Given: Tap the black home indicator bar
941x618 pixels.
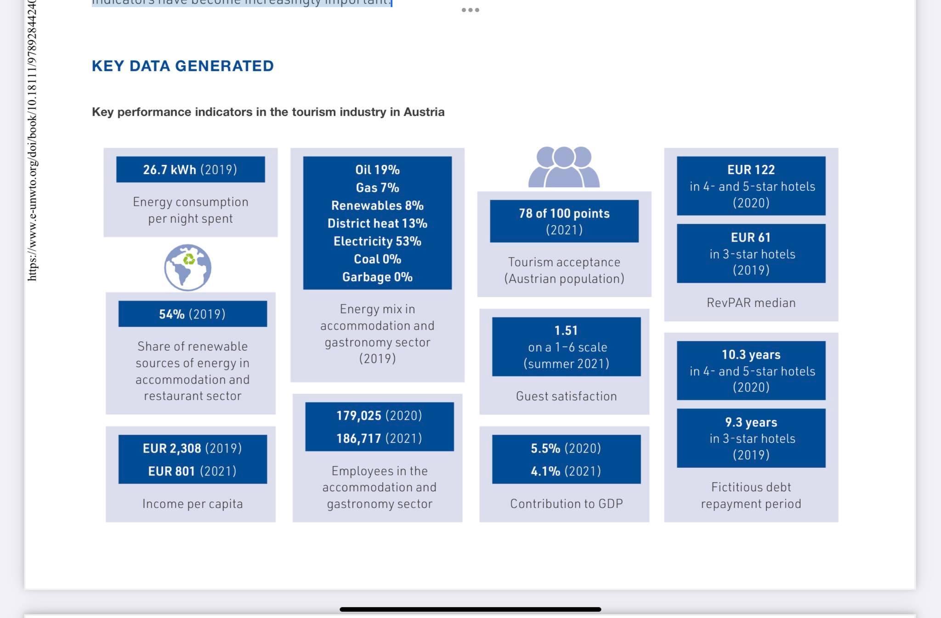Looking at the screenshot, I should click(x=470, y=609).
